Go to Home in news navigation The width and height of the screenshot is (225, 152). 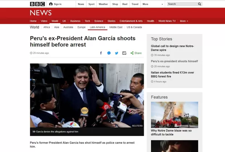pyautogui.click(x=33, y=21)
